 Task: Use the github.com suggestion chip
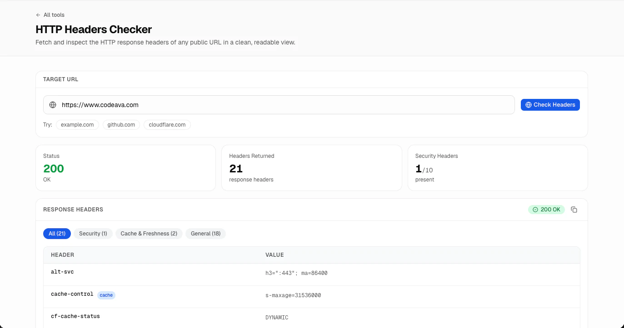pos(121,124)
